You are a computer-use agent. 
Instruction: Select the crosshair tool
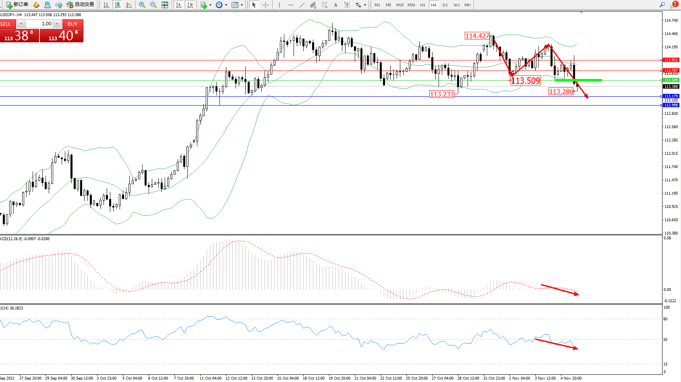266,5
